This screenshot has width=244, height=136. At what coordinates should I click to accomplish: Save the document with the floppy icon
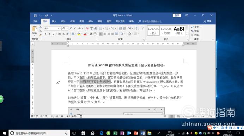tap(35, 15)
